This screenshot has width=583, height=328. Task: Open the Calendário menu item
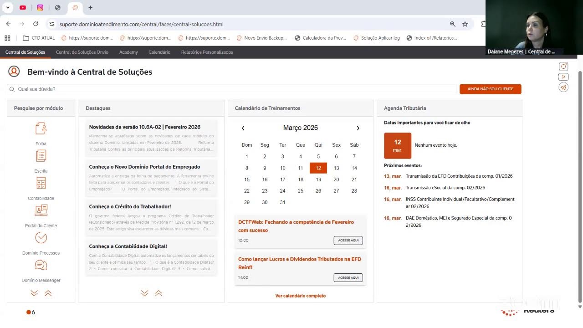159,52
